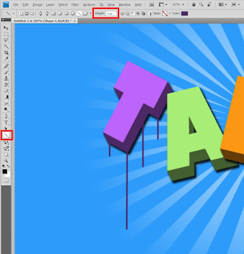Image resolution: width=244 pixels, height=254 pixels.
Task: Select the Brush tool
Action: click(6, 72)
